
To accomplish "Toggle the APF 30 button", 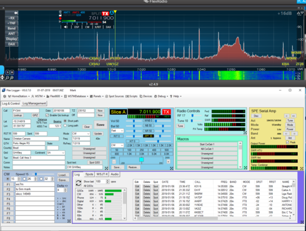I will [x=149, y=136].
